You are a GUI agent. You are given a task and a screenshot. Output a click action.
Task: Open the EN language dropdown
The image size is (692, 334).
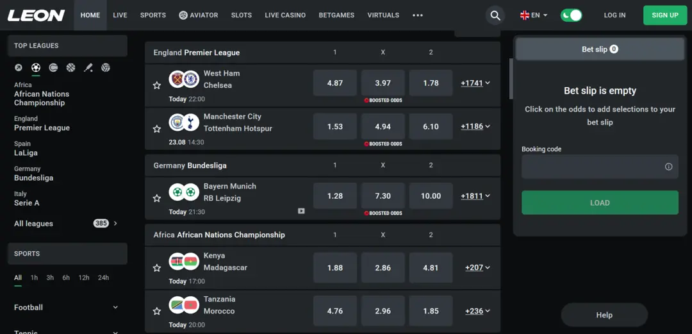point(534,15)
